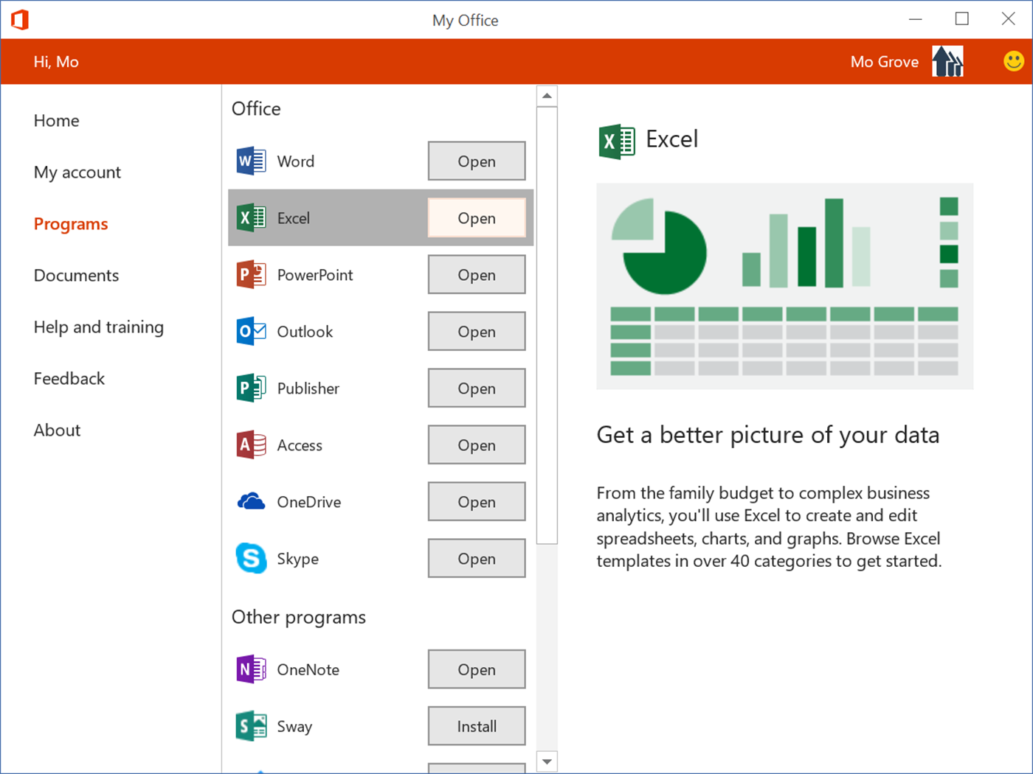This screenshot has height=774, width=1033.
Task: Click the Office logo in title bar
Action: tap(20, 19)
